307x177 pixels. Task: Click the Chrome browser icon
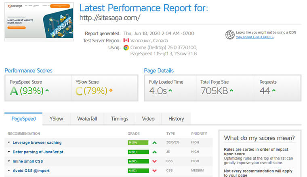click(x=126, y=47)
